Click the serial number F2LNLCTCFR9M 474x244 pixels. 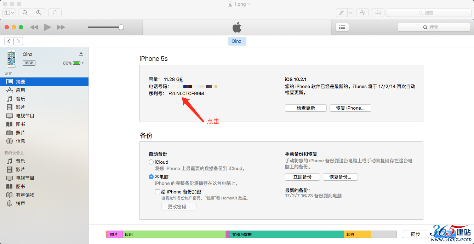coord(186,93)
